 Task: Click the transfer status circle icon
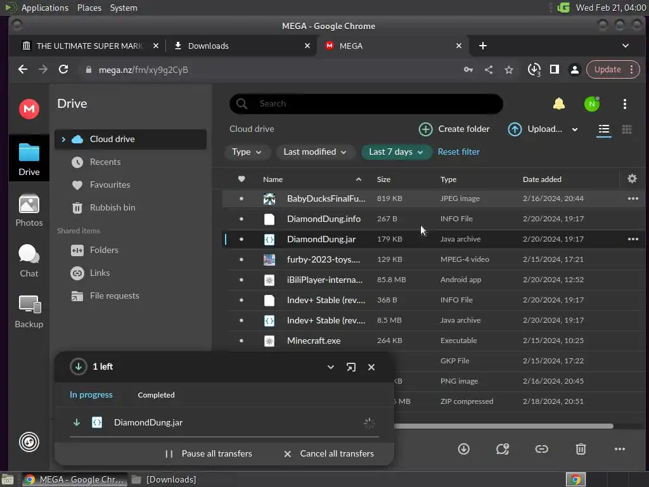coord(29,442)
